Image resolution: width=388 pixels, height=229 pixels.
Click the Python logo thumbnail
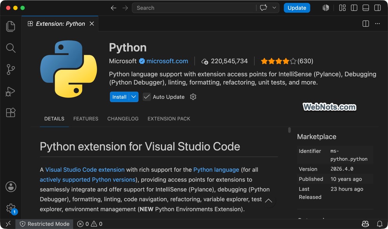tap(69, 69)
